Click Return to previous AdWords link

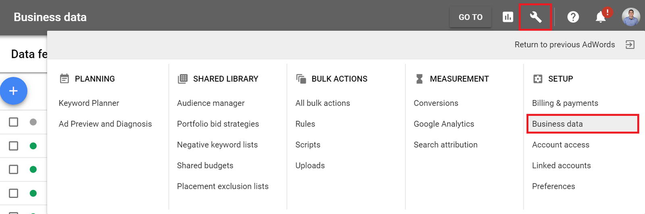coord(564,45)
